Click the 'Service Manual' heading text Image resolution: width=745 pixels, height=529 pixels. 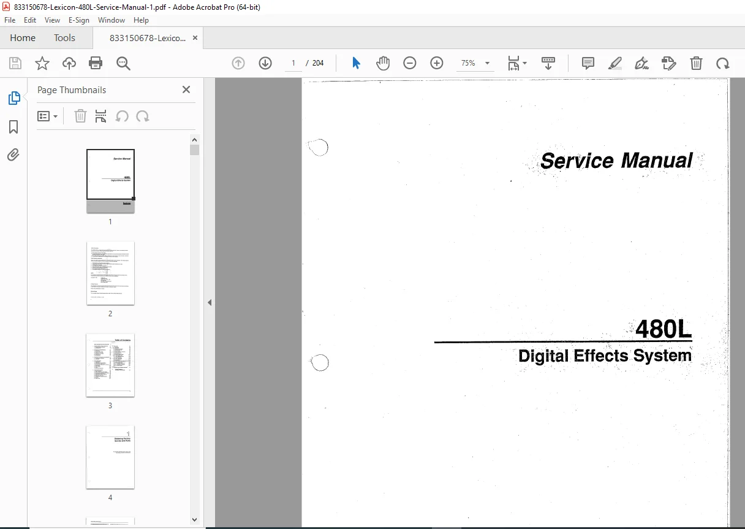[616, 161]
